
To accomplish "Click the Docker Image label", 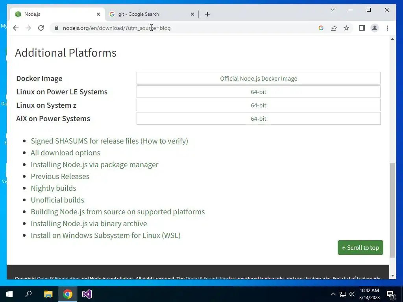I will pos(39,78).
